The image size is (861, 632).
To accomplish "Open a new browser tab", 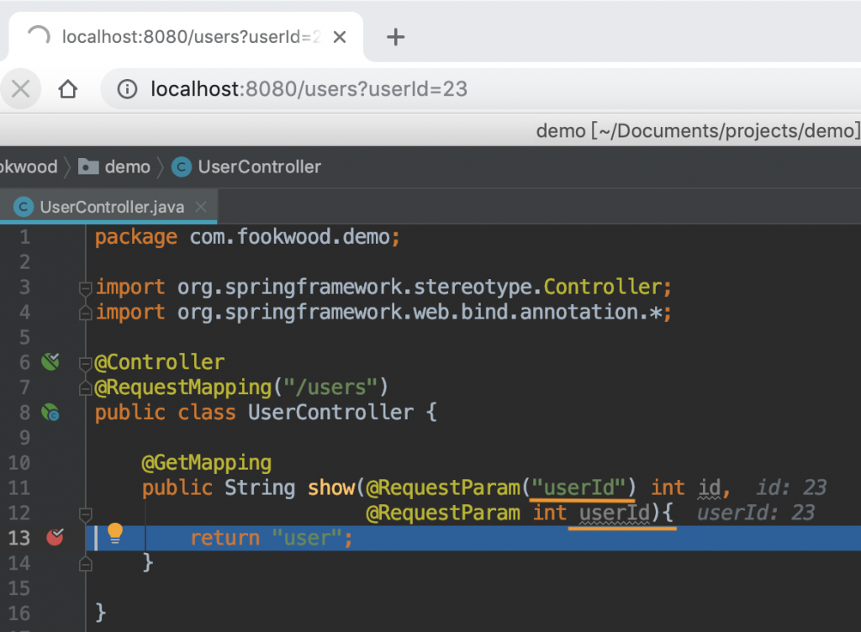I will (x=395, y=37).
